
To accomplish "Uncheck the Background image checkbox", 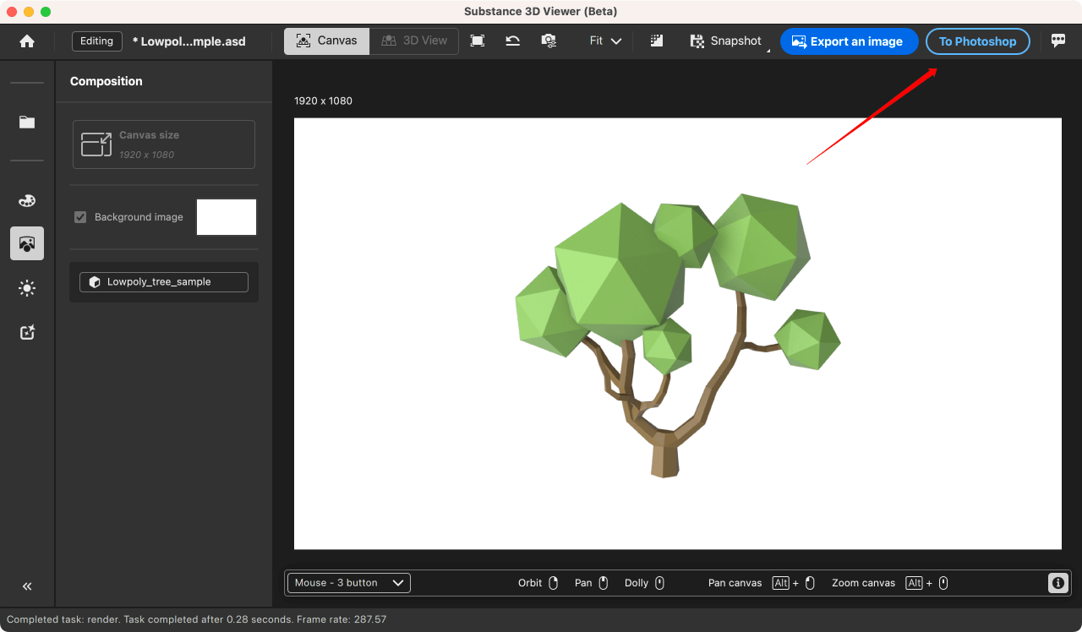I will pyautogui.click(x=80, y=217).
